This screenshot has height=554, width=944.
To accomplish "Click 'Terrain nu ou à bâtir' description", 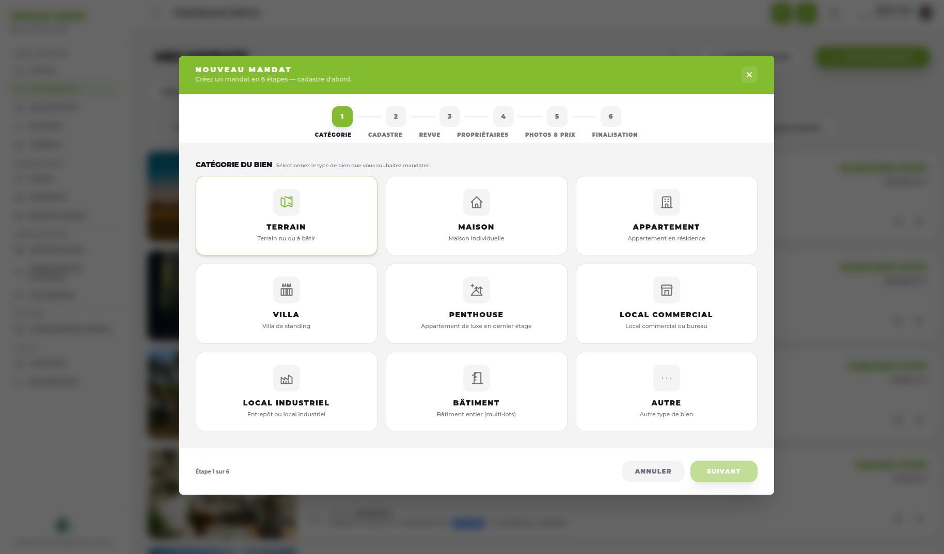I will [x=286, y=238].
